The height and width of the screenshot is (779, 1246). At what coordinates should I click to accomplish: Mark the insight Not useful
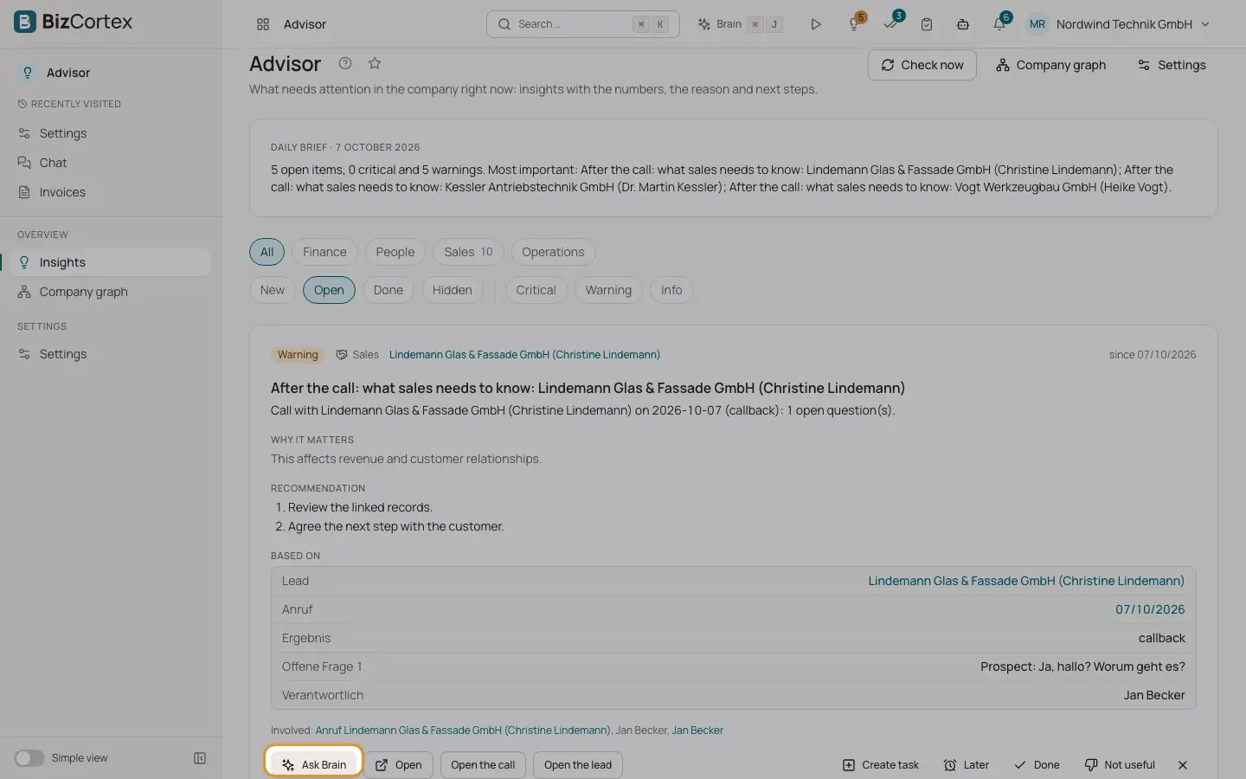coord(1120,765)
